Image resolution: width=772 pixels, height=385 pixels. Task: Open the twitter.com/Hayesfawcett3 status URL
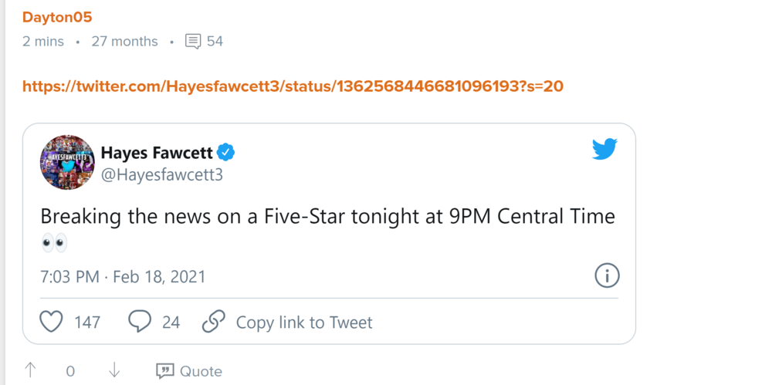click(x=293, y=86)
